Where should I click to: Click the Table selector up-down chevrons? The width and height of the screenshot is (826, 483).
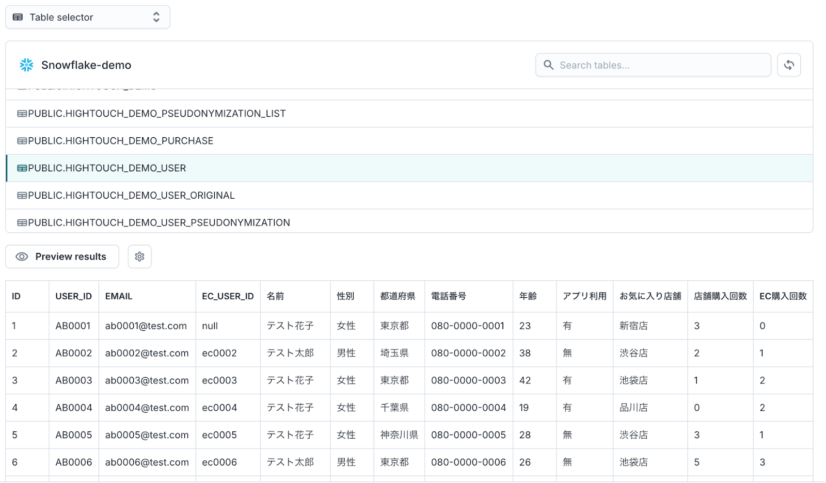(156, 17)
